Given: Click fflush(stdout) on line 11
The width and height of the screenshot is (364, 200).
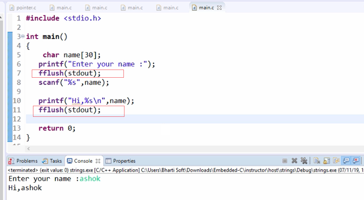Looking at the screenshot, I should [x=70, y=110].
